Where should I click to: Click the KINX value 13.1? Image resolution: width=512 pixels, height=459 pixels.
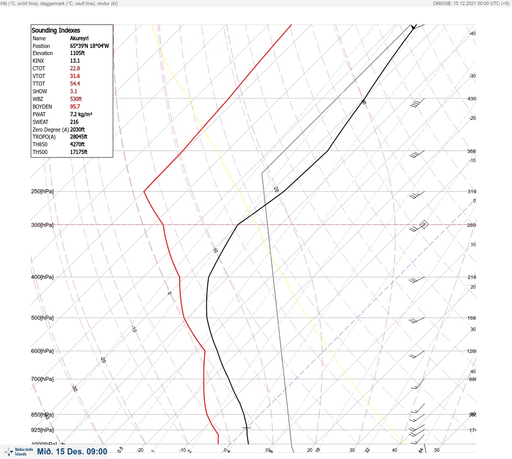[x=75, y=61]
